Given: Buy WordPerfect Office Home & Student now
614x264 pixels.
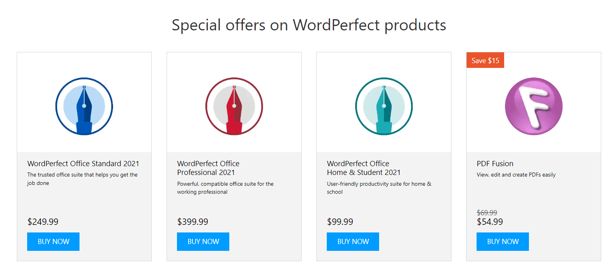Looking at the screenshot, I should [x=353, y=242].
